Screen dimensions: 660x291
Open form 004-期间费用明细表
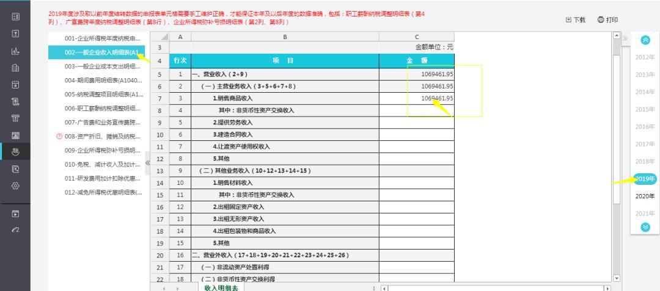point(103,80)
